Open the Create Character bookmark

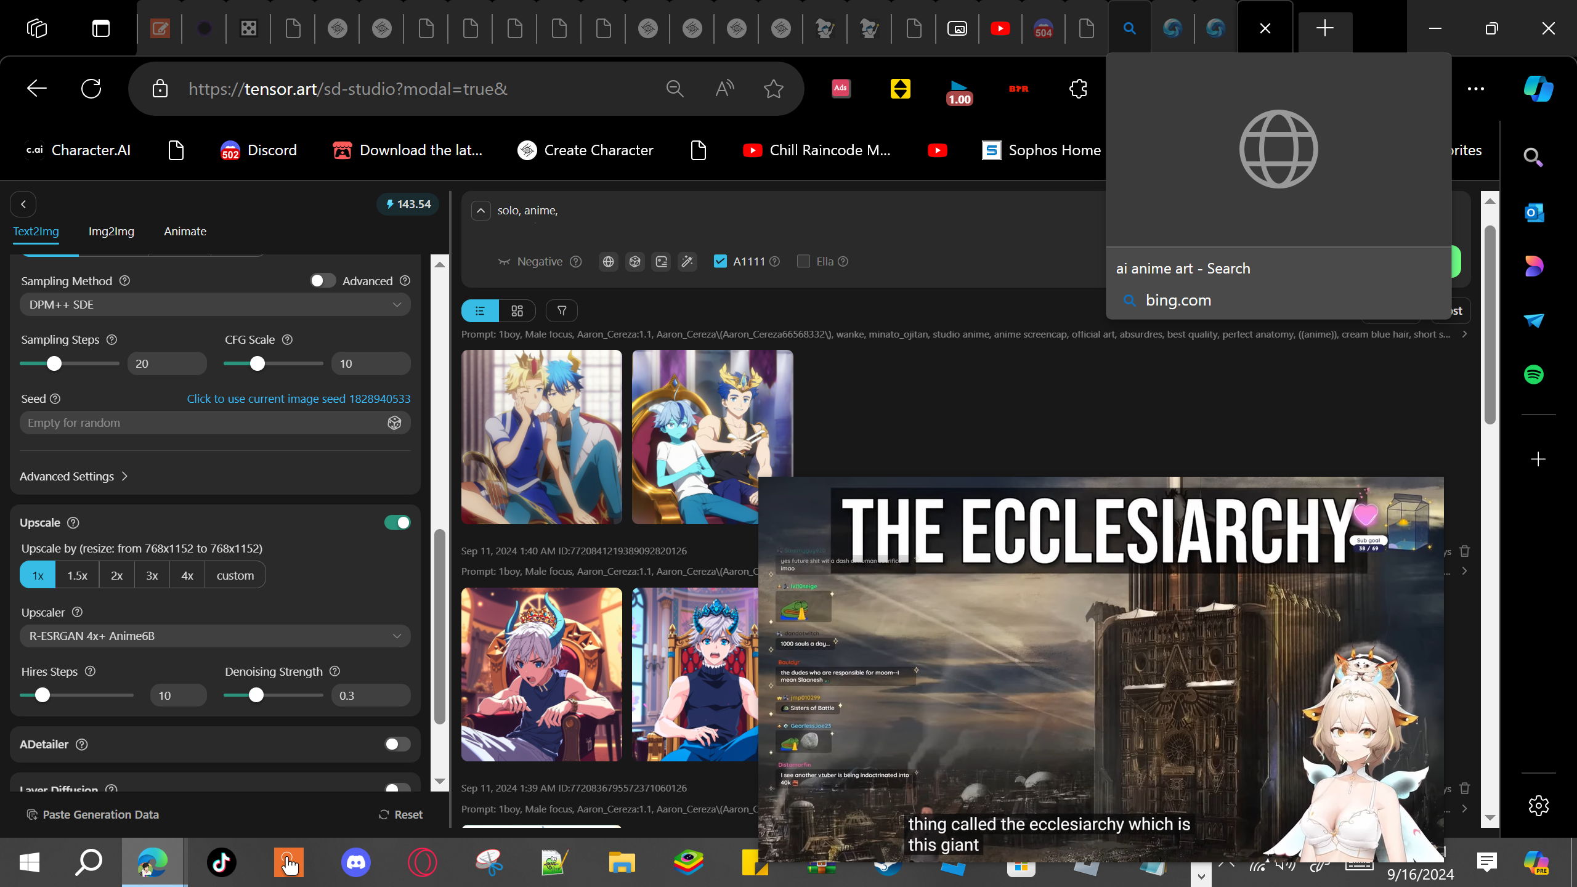(x=585, y=150)
